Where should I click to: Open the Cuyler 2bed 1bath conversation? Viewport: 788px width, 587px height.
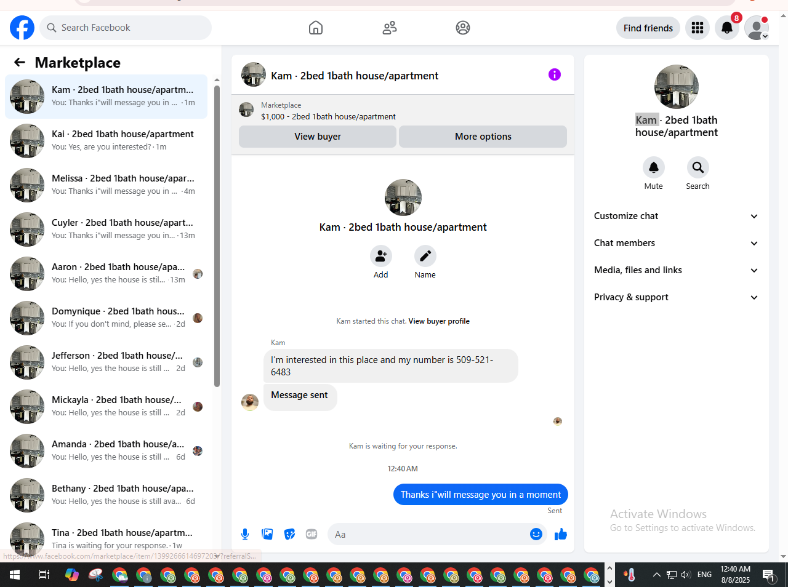pos(106,230)
